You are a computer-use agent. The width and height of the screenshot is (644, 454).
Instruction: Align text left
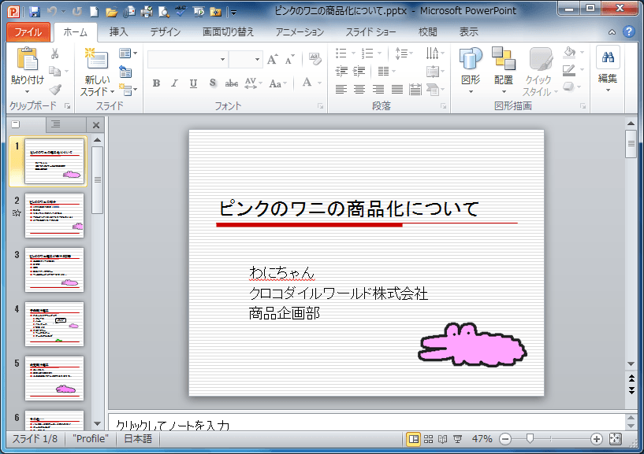coord(341,90)
